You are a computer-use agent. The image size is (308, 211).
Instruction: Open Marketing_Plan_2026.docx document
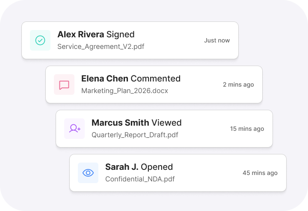pos(124,90)
